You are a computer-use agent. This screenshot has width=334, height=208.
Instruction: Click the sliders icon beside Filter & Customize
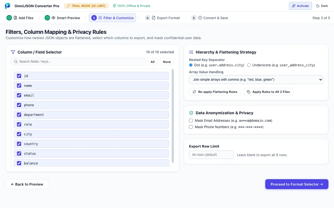click(x=100, y=18)
